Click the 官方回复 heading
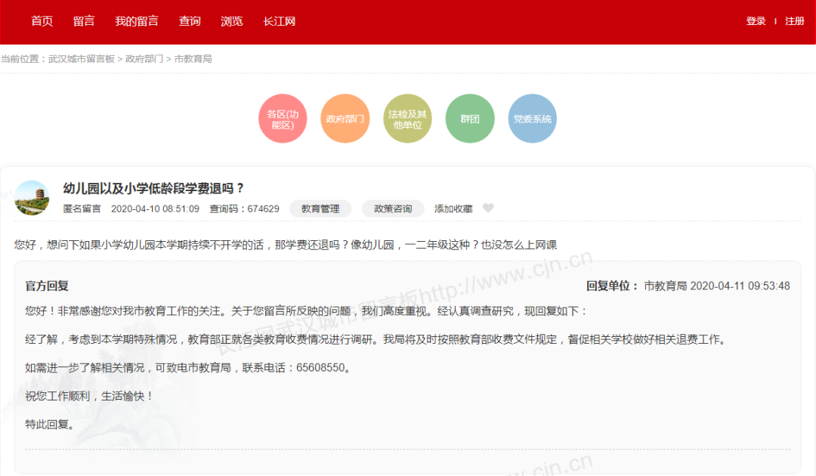Image resolution: width=816 pixels, height=476 pixels. [x=47, y=286]
